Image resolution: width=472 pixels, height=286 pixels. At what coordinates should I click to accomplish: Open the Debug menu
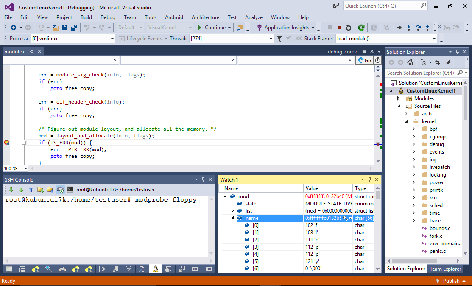(x=108, y=17)
